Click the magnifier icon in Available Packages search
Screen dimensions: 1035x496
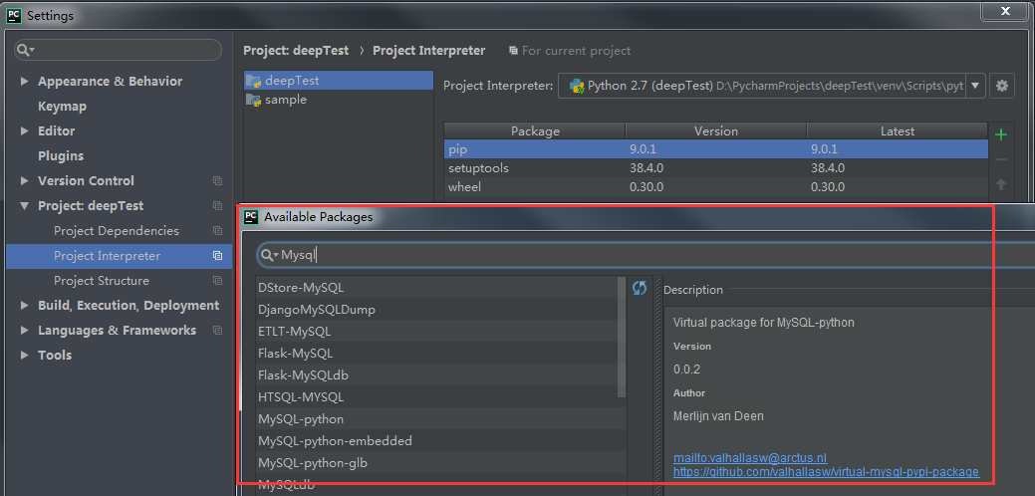[x=269, y=255]
